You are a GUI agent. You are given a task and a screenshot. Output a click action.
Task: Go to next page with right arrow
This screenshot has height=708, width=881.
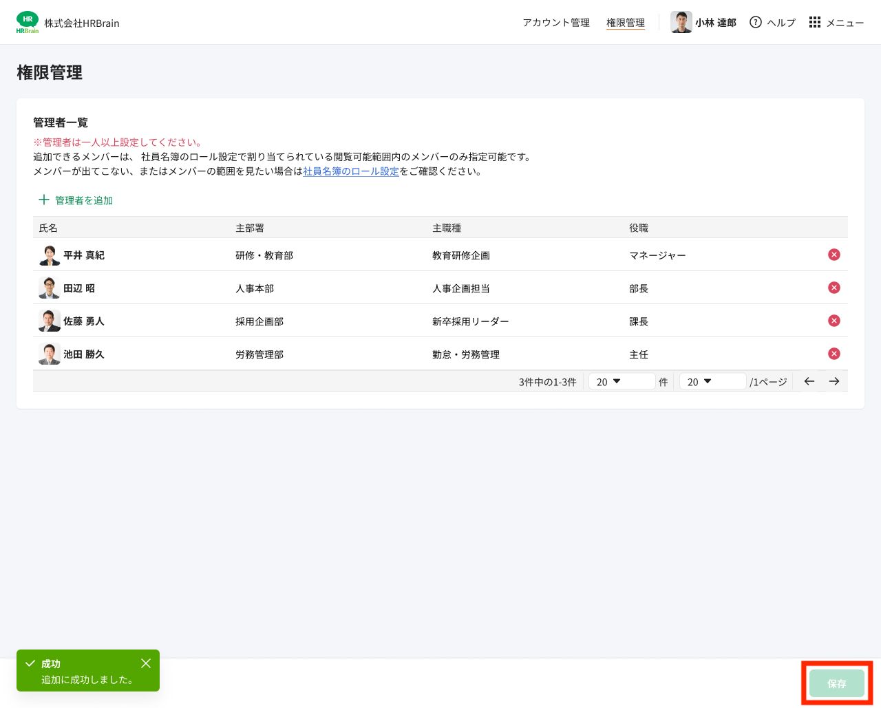point(834,380)
